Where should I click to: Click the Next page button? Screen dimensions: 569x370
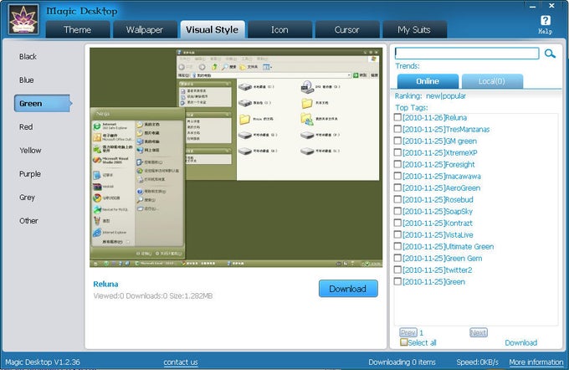[x=479, y=332]
